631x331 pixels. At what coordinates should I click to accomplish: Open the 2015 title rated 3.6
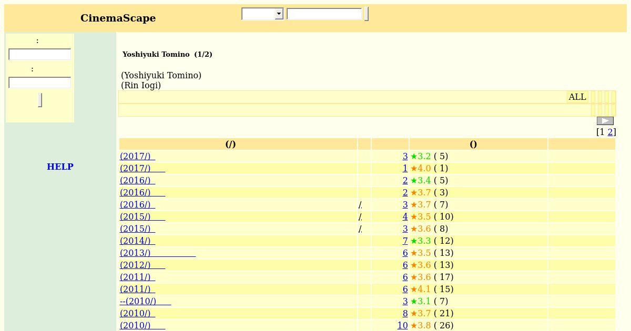137,229
